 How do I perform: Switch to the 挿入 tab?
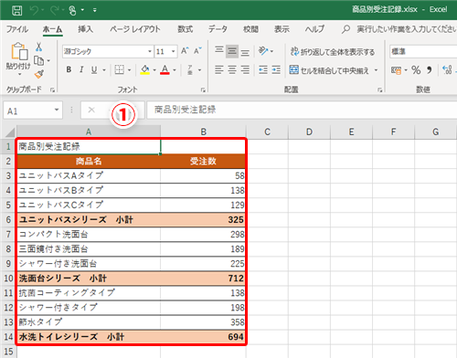point(85,29)
